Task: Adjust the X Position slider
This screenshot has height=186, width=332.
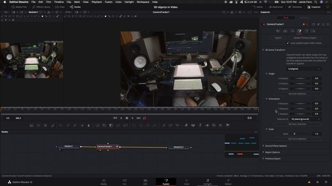Action: [300, 78]
